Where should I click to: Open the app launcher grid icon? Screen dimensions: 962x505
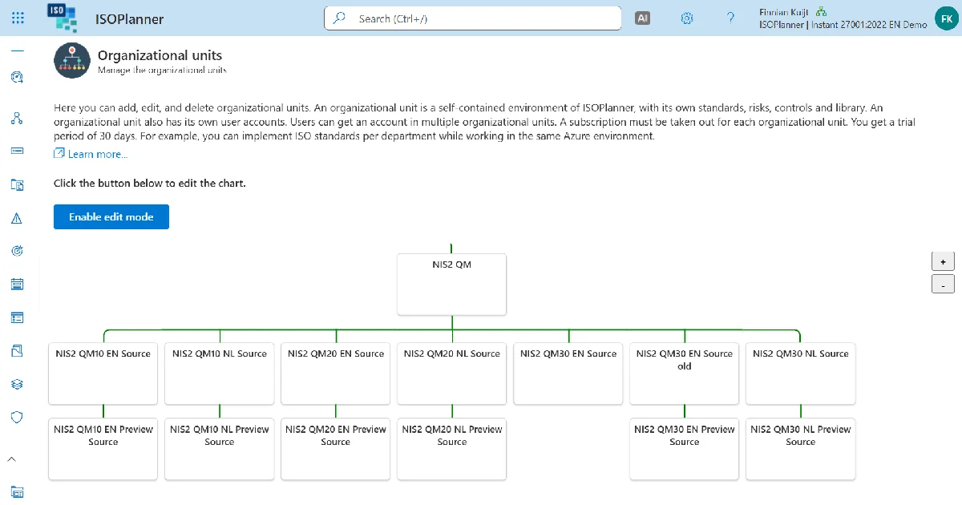(18, 18)
